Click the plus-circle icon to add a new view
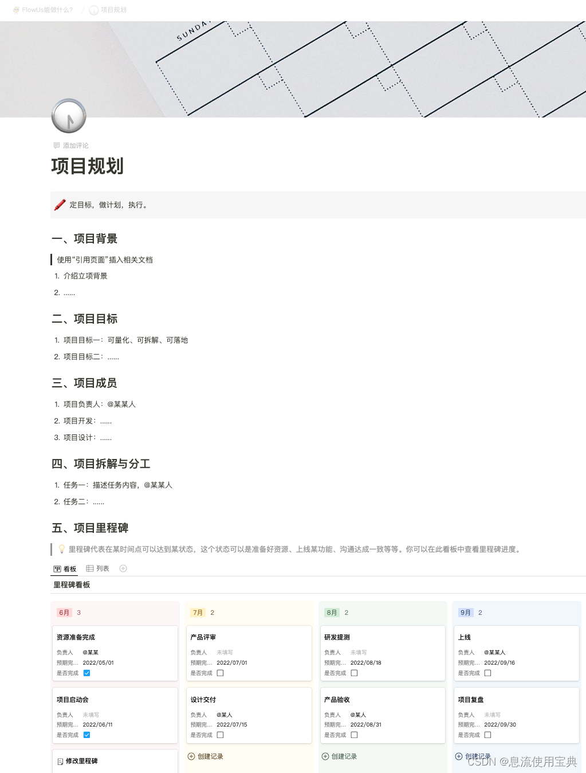 coord(123,568)
